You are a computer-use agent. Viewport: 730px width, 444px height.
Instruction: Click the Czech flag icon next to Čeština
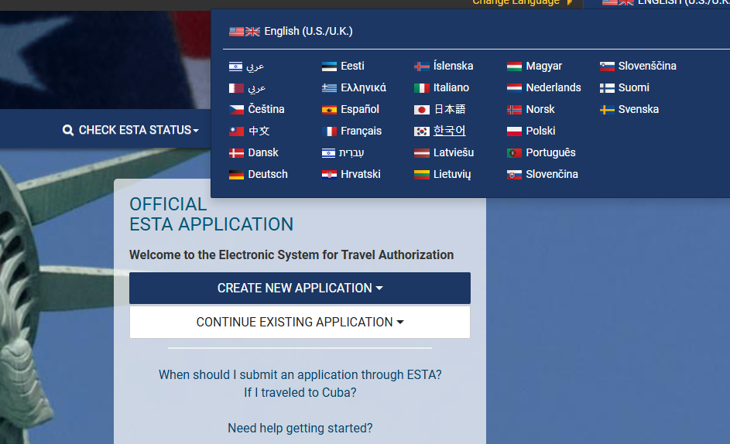point(236,110)
